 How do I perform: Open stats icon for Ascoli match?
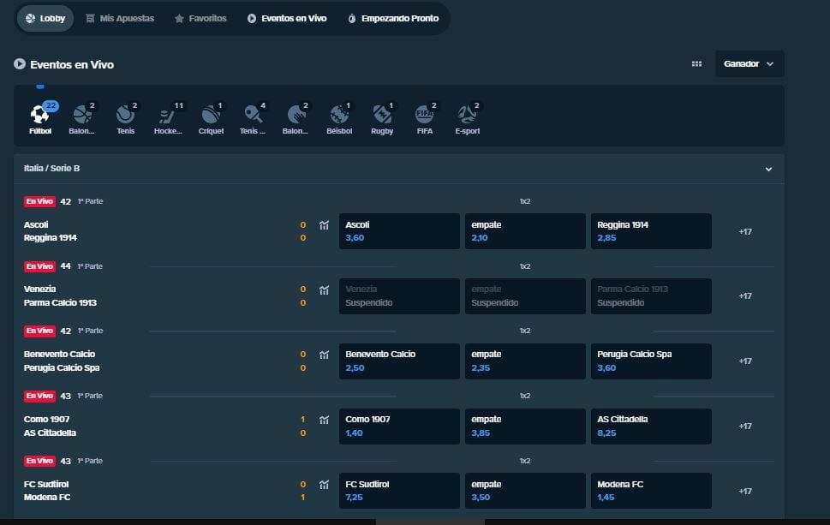324,225
